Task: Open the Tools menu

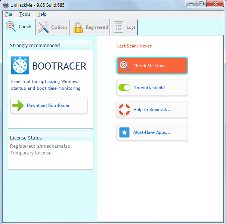Action: tap(25, 14)
